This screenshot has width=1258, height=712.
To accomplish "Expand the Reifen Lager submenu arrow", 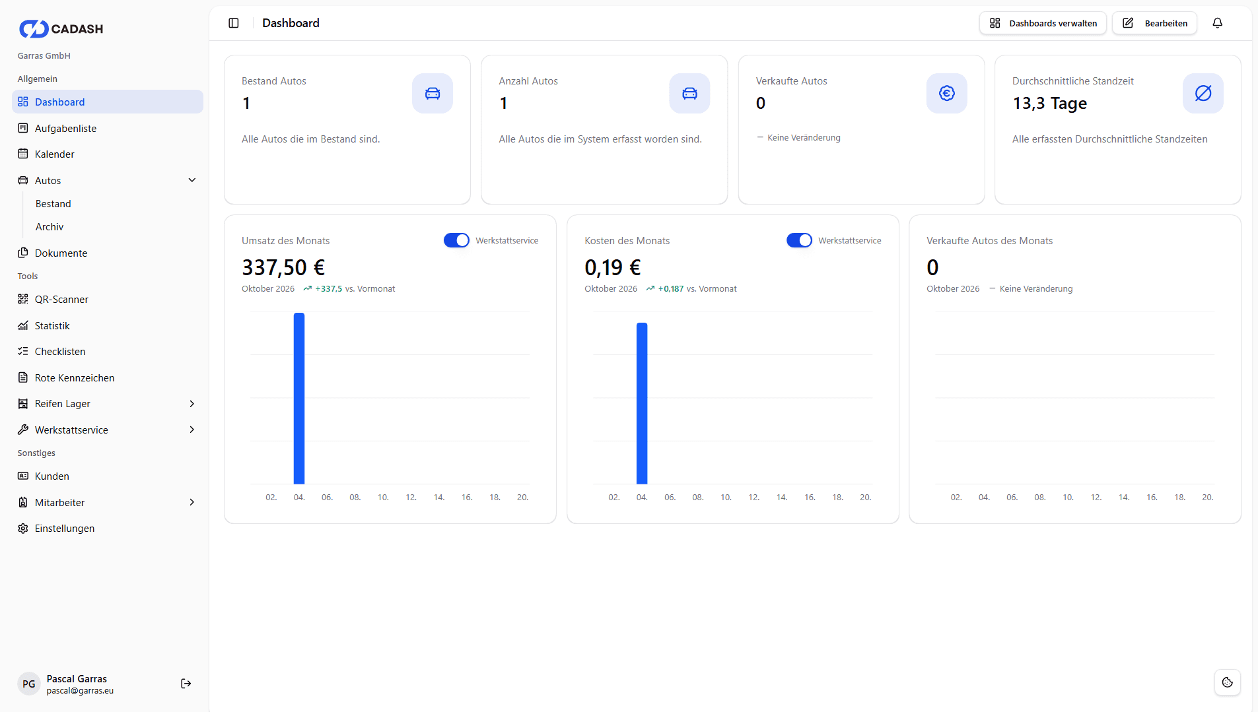I will point(192,404).
